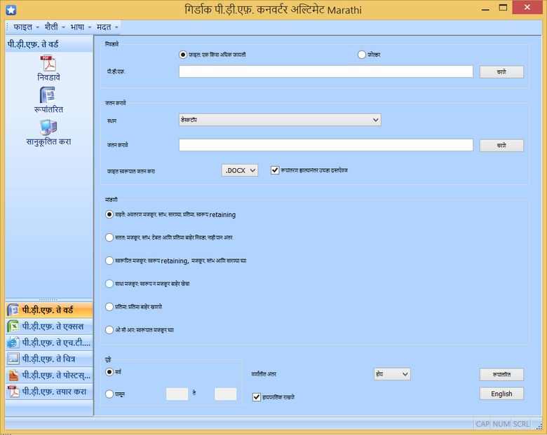The height and width of the screenshot is (435, 547).
Task: Click the NUM indicator in status bar
Action: (501, 424)
